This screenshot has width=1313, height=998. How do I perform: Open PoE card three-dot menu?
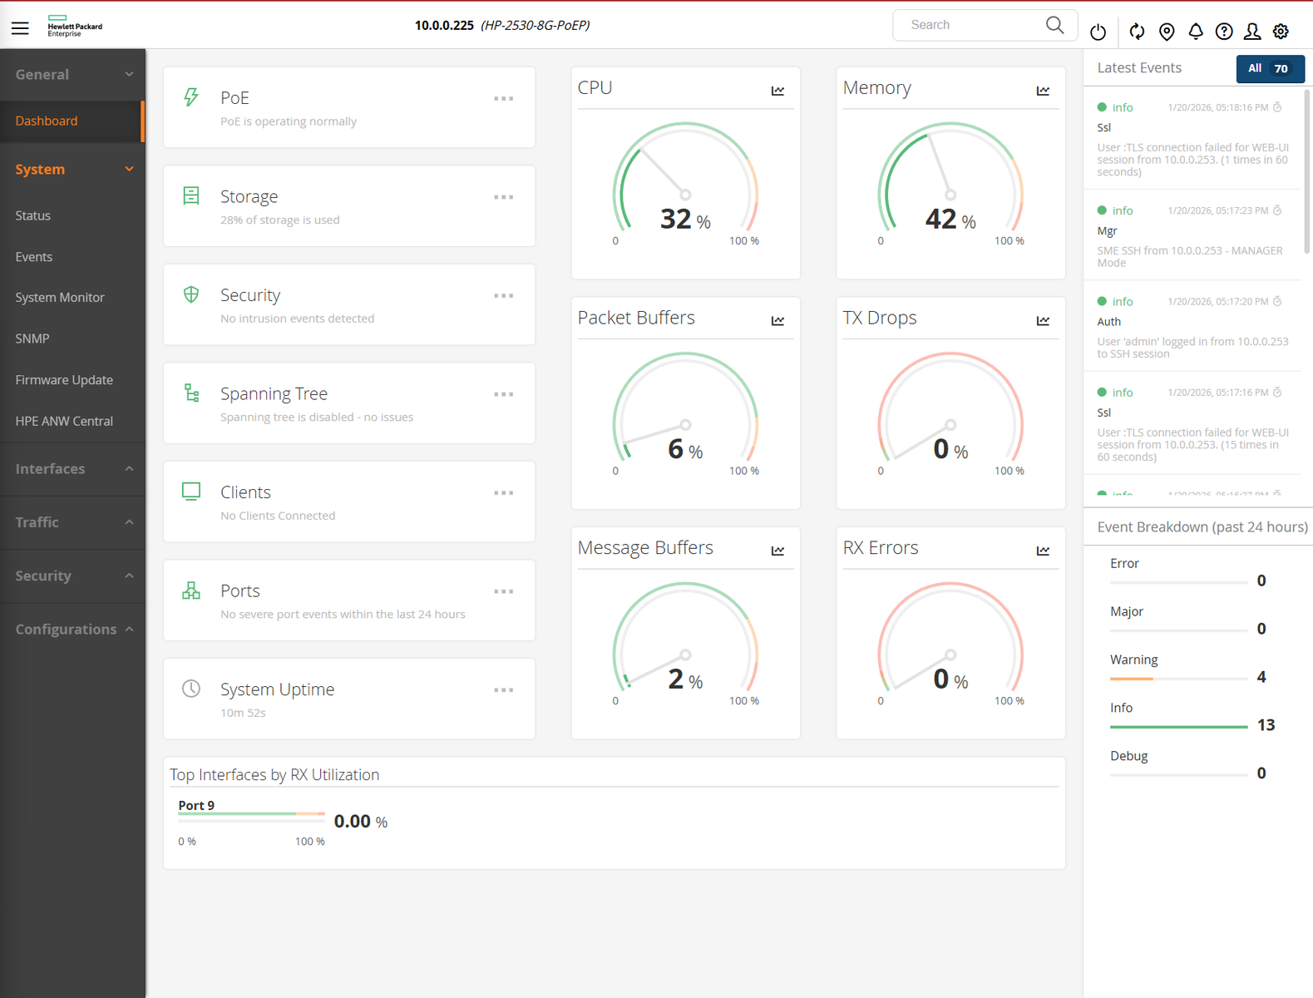click(x=503, y=99)
